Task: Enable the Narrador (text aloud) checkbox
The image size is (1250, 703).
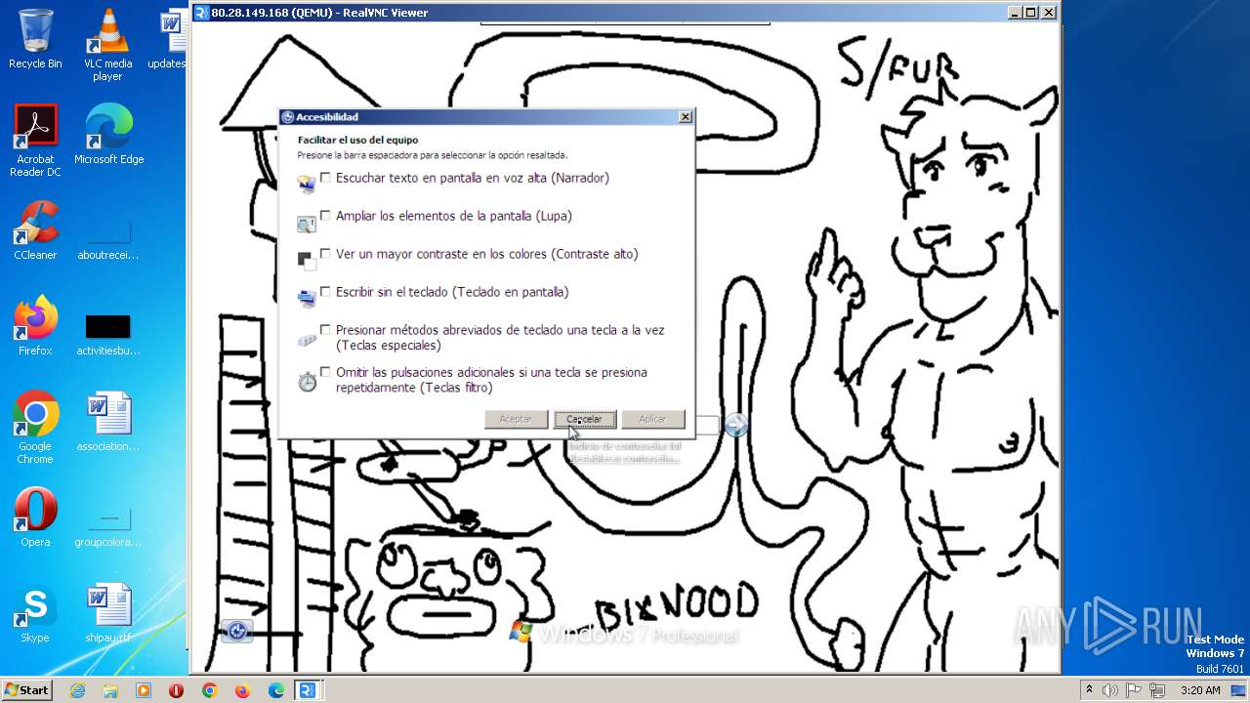Action: click(x=325, y=178)
